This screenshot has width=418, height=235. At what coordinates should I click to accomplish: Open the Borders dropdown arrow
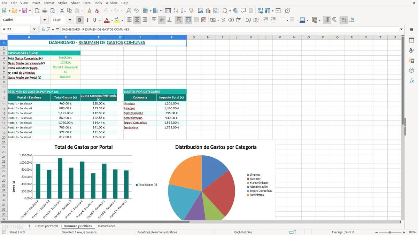pos(287,20)
